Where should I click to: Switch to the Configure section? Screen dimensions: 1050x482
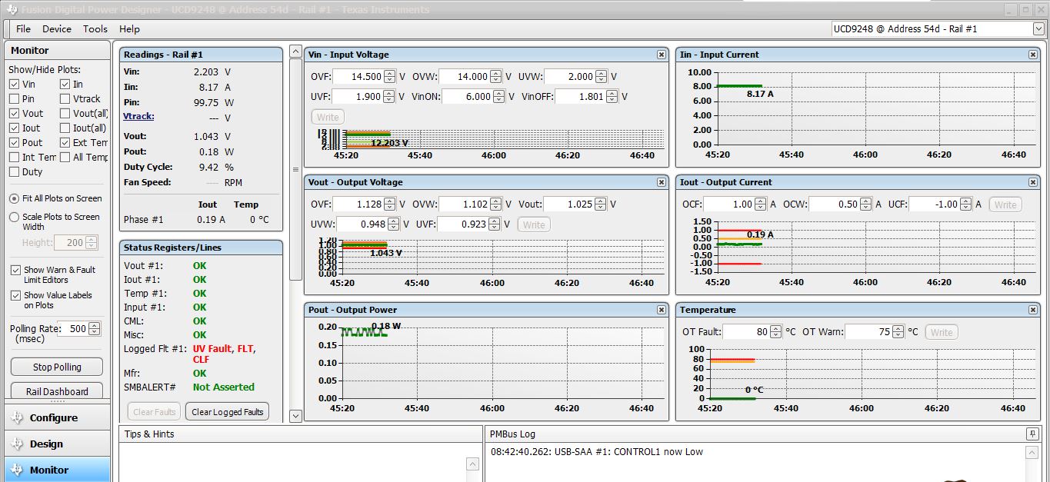(x=58, y=417)
